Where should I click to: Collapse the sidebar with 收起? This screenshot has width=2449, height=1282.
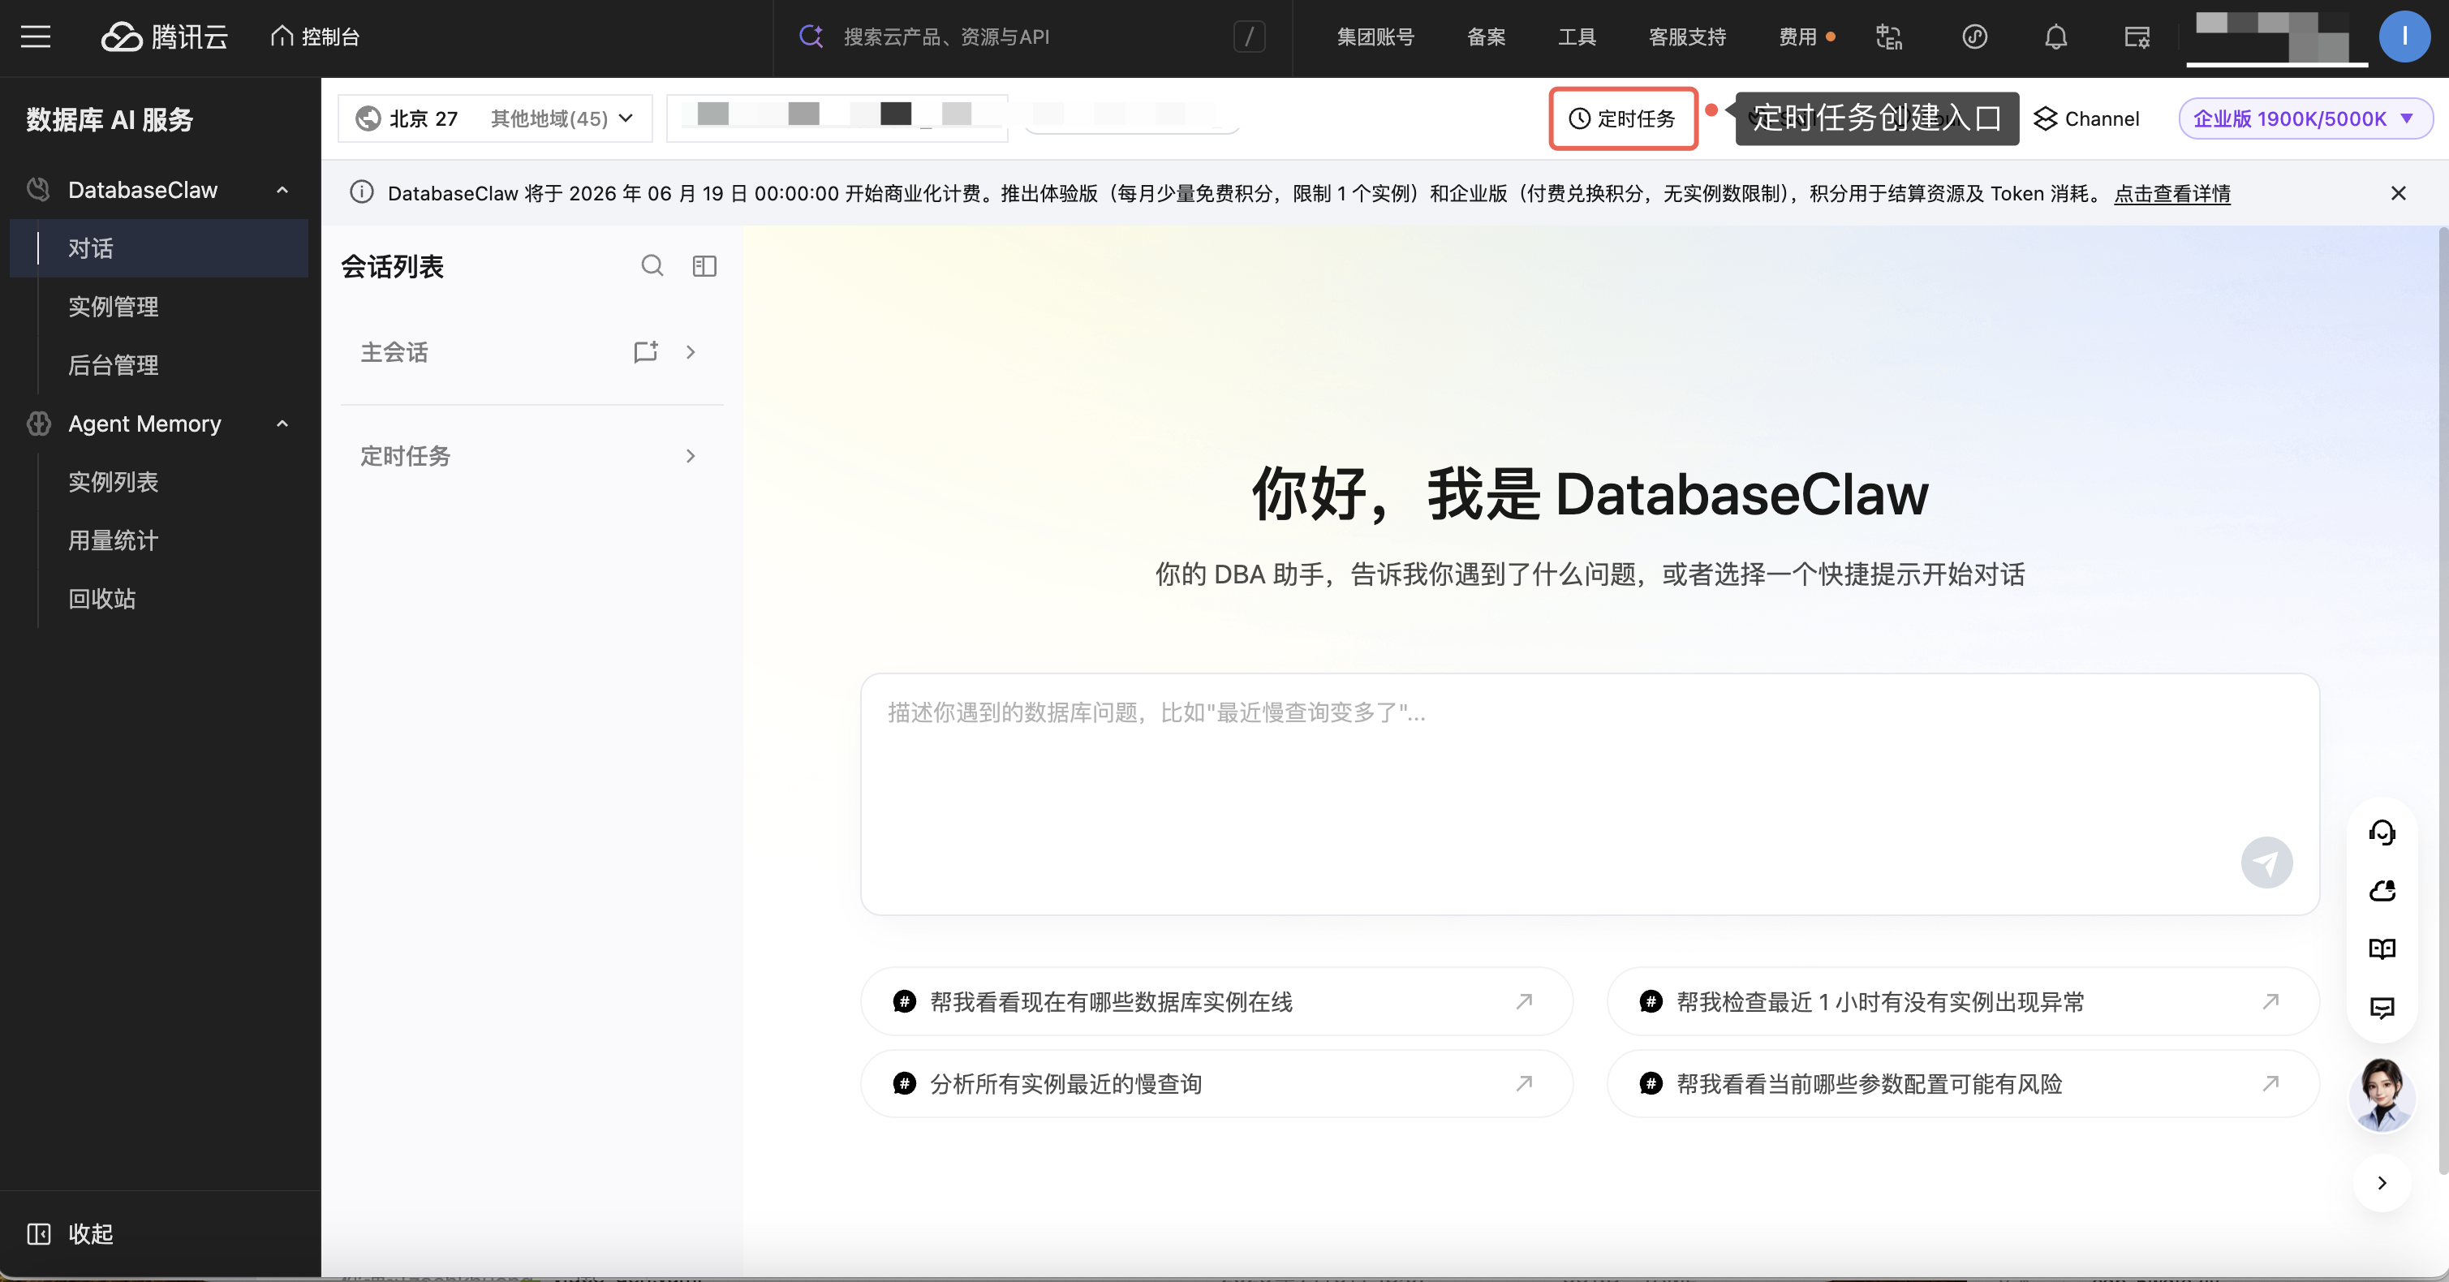pos(71,1233)
